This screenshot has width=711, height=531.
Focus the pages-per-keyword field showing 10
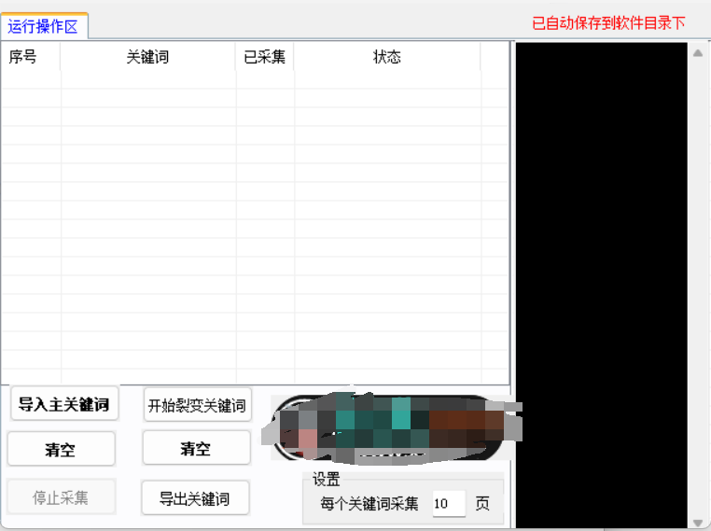448,504
